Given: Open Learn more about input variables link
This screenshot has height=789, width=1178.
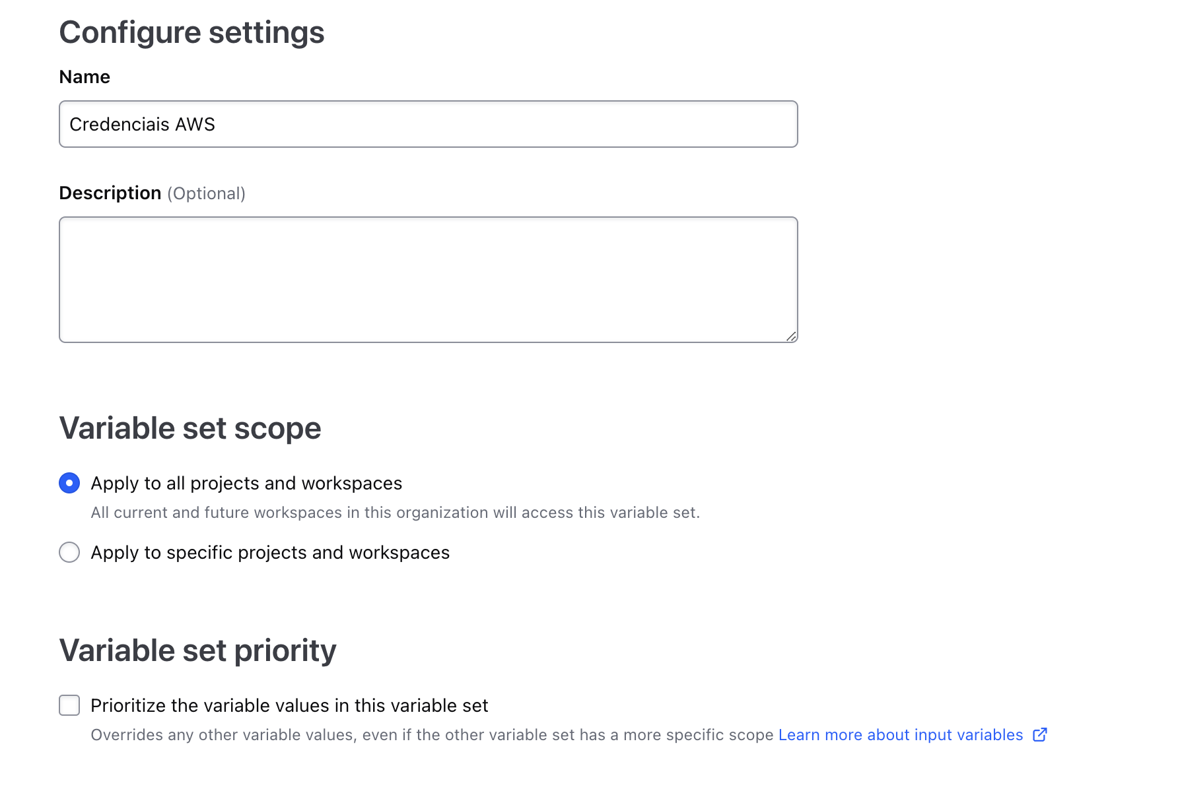Looking at the screenshot, I should (x=900, y=735).
